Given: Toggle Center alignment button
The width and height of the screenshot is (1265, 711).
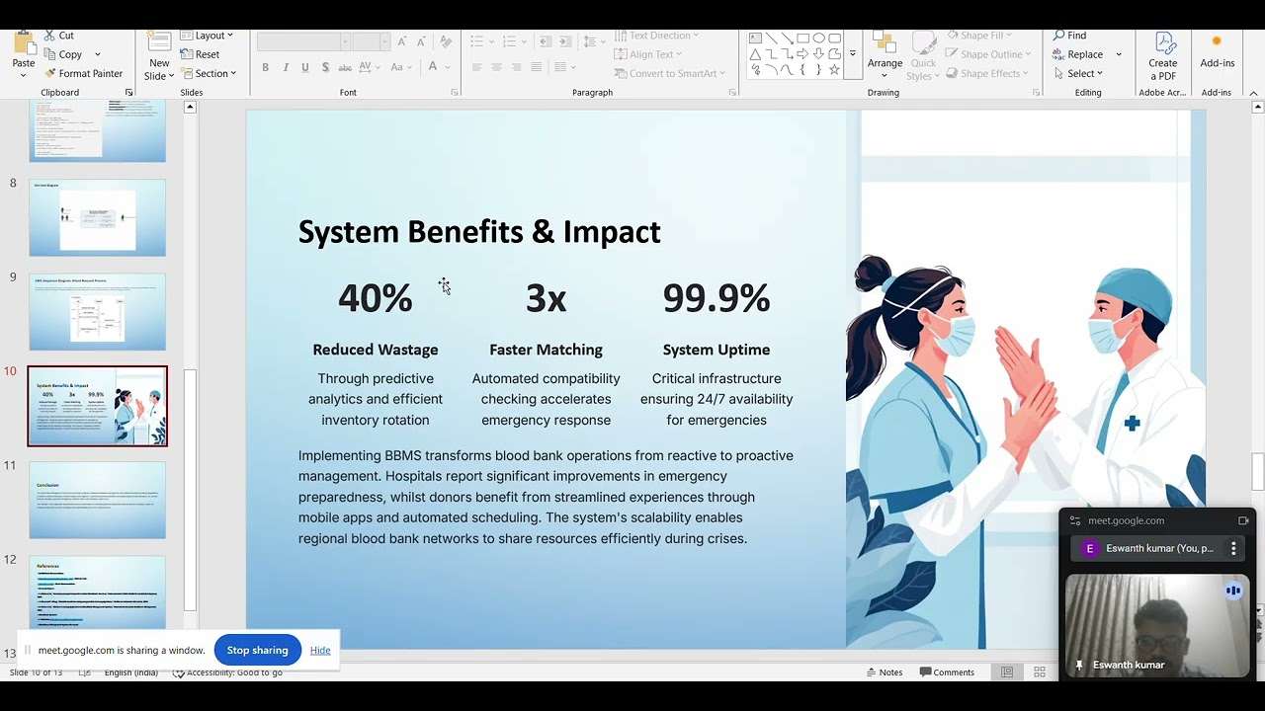Looking at the screenshot, I should [x=496, y=67].
